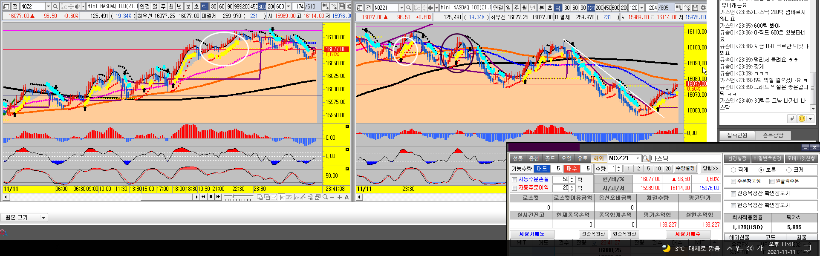
Task: Open left chart NQZ21 symbol dropdown
Action: pyautogui.click(x=48, y=6)
